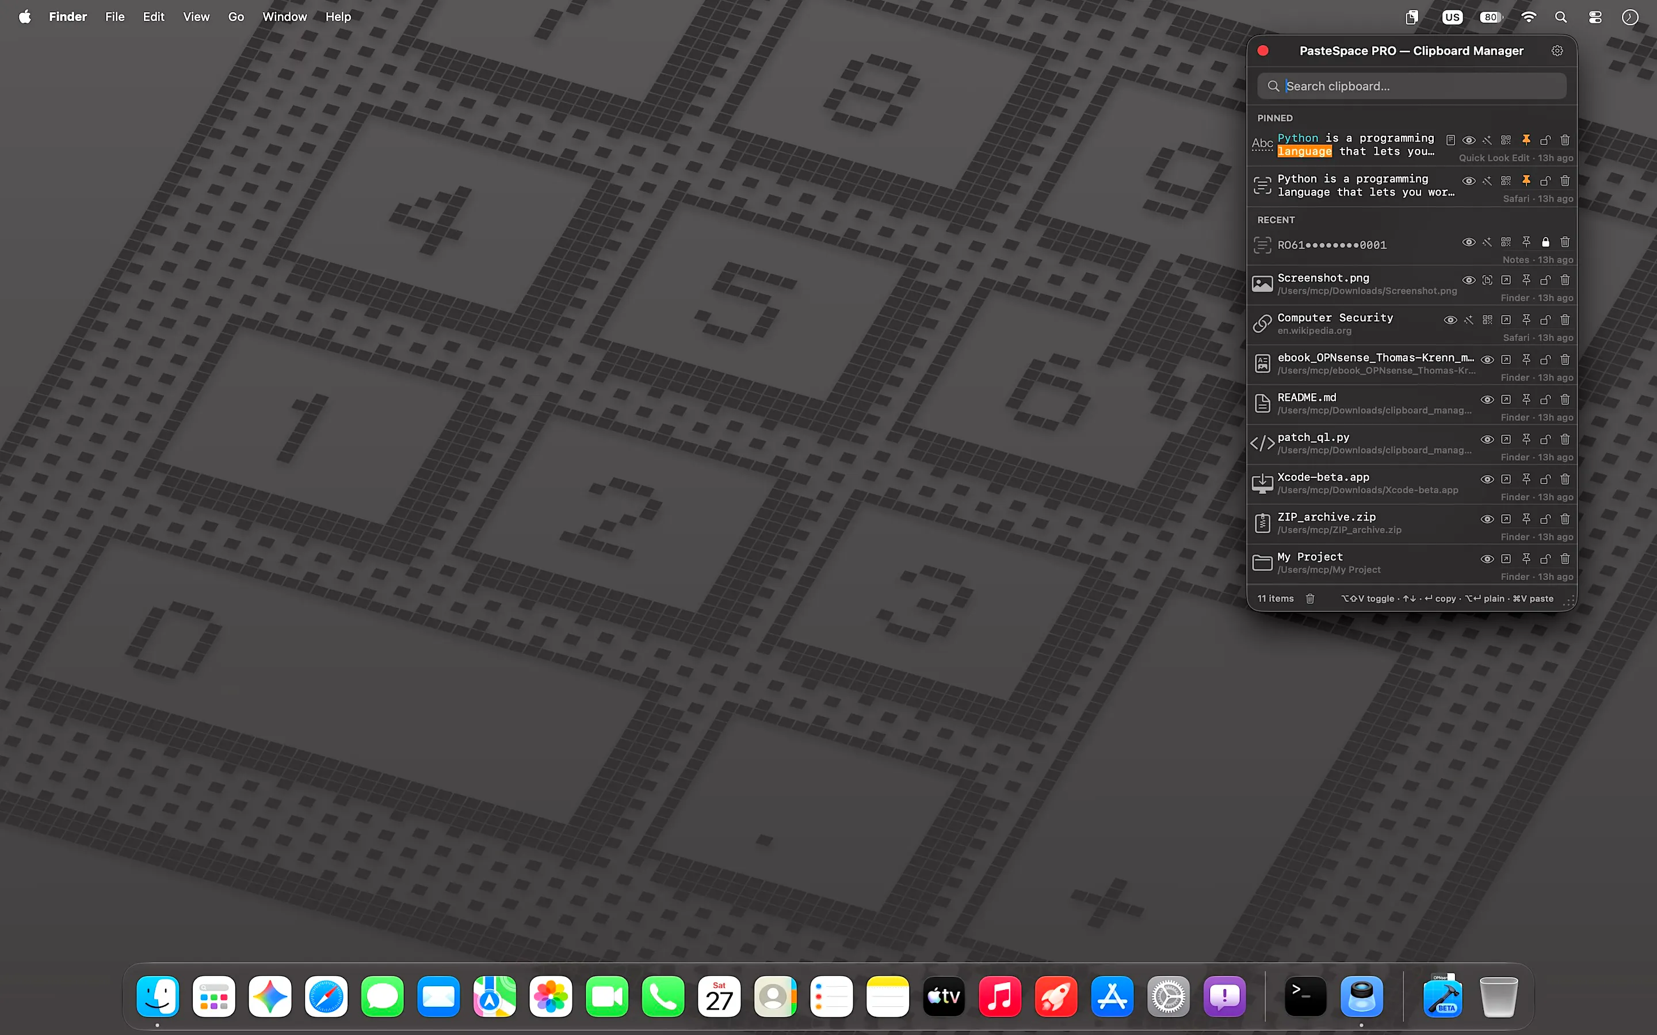1657x1035 pixels.
Task: Select the patch_ql.py row
Action: click(1412, 445)
